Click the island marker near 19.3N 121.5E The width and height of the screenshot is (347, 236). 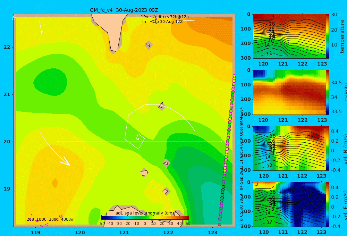click(x=144, y=172)
